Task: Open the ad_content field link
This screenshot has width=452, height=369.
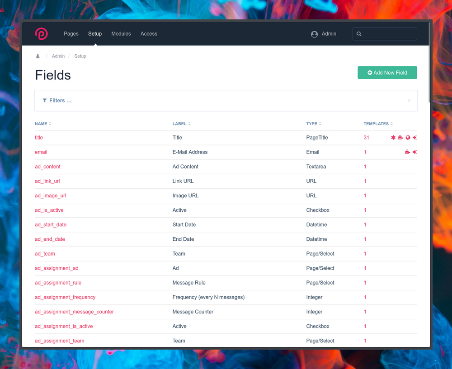Action: click(x=47, y=167)
